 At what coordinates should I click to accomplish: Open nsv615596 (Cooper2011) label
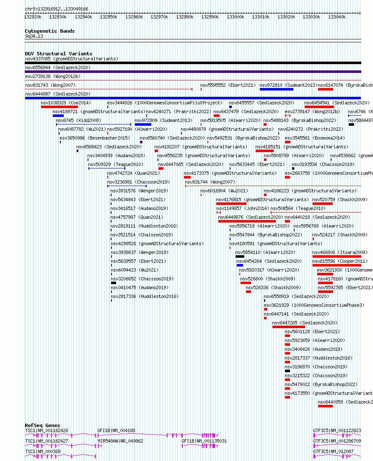[340, 262]
